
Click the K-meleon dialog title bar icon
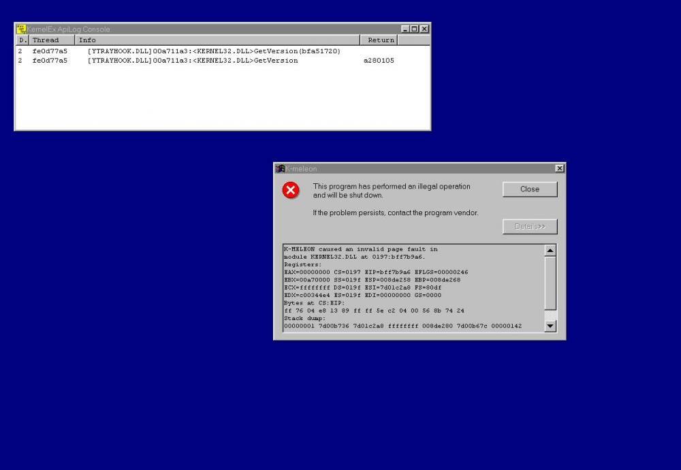[280, 168]
